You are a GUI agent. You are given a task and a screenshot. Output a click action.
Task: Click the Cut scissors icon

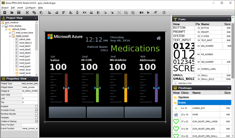click(x=27, y=13)
